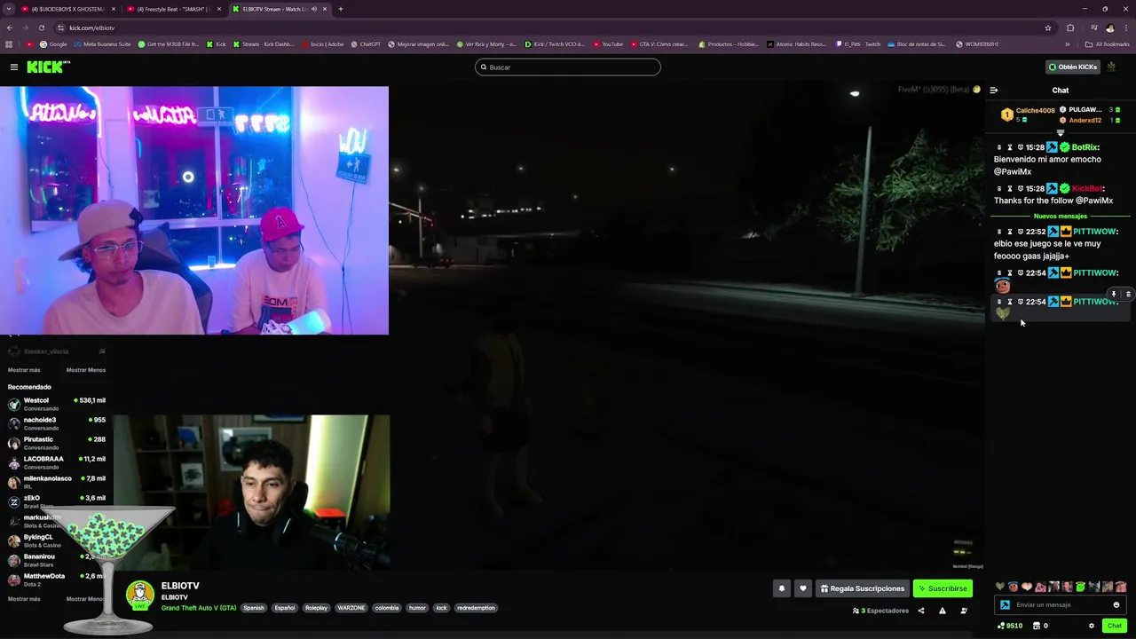Select the kick tag
The height and width of the screenshot is (639, 1136).
coord(441,608)
